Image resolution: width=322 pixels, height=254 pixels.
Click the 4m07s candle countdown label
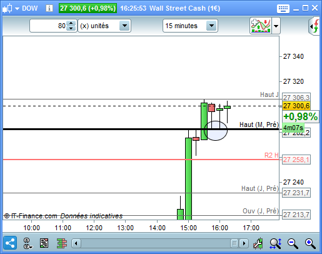293,128
